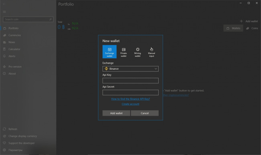Click the calculator icon in the sidebar
Screen dimensions: 261x155
tap(4, 49)
